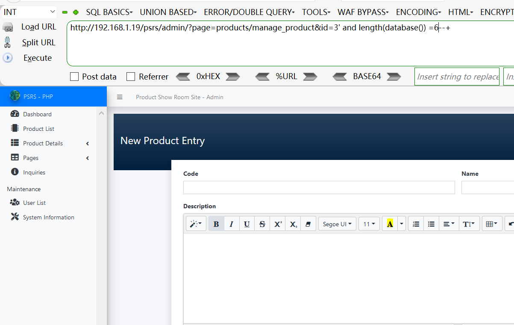Image resolution: width=514 pixels, height=325 pixels.
Task: Open the SQL BASICS menu
Action: 109,12
